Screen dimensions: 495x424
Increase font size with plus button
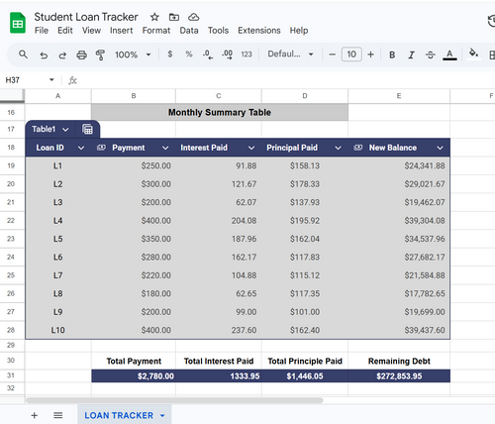tap(370, 54)
